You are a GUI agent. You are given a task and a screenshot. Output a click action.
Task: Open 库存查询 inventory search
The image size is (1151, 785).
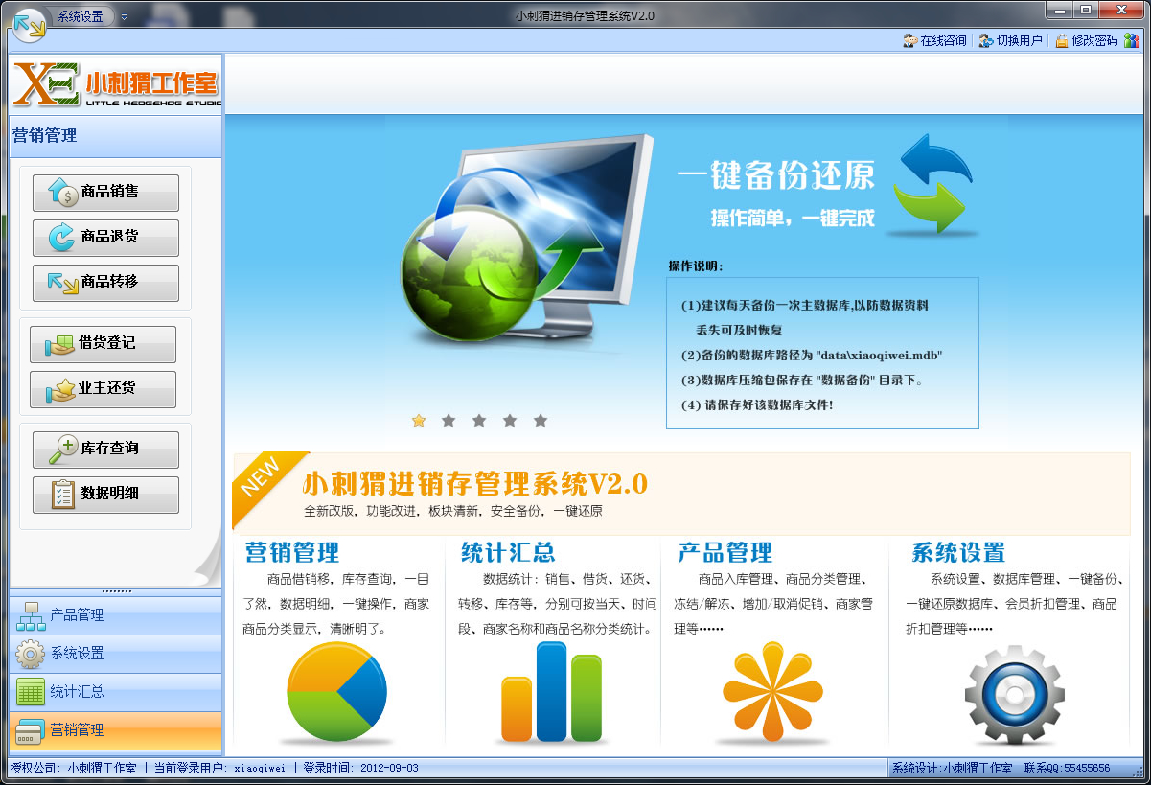click(x=105, y=450)
